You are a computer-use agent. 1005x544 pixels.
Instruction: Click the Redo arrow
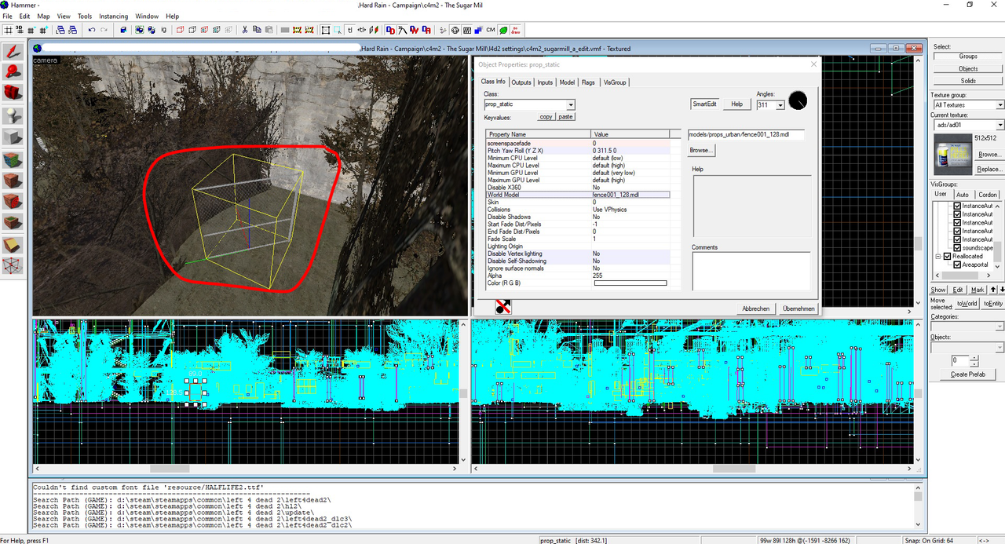pos(104,30)
